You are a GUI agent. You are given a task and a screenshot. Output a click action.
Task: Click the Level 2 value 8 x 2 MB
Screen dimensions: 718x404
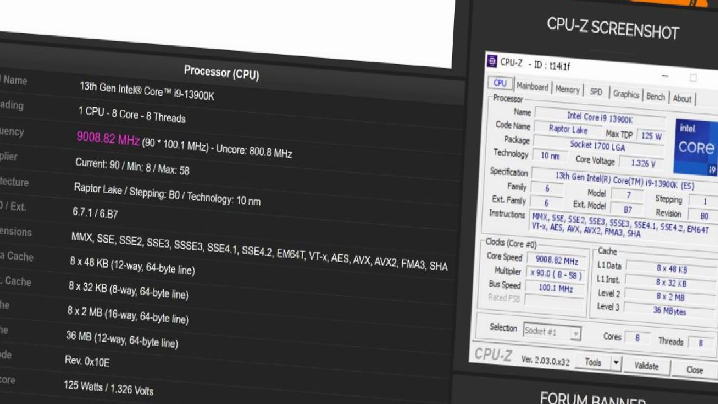(671, 296)
